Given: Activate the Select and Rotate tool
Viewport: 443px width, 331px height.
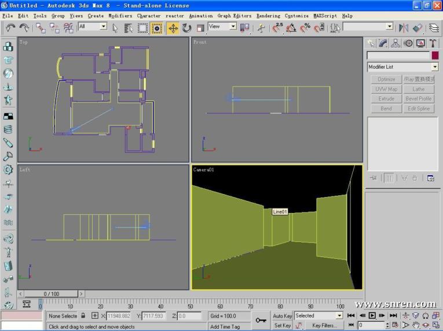Looking at the screenshot, I should point(186,28).
